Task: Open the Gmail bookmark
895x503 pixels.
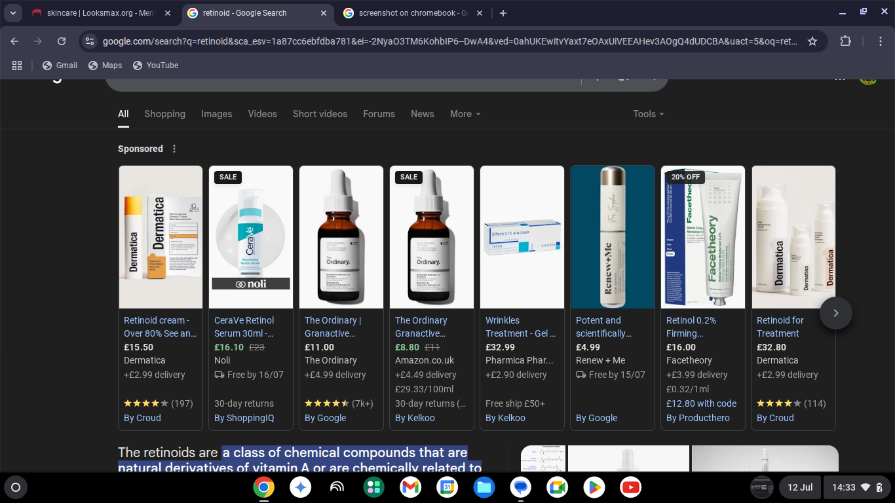Action: (x=60, y=65)
